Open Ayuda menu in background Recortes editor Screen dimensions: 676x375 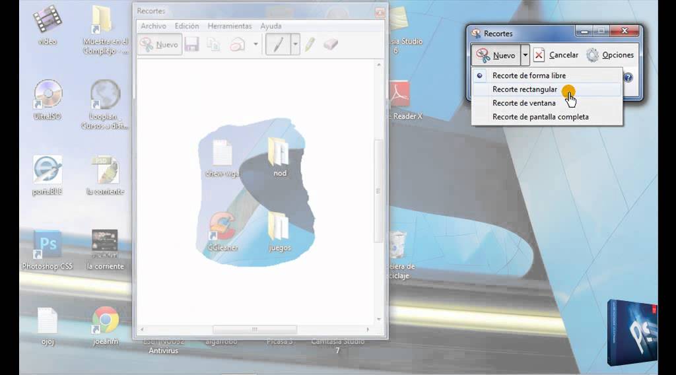(271, 26)
